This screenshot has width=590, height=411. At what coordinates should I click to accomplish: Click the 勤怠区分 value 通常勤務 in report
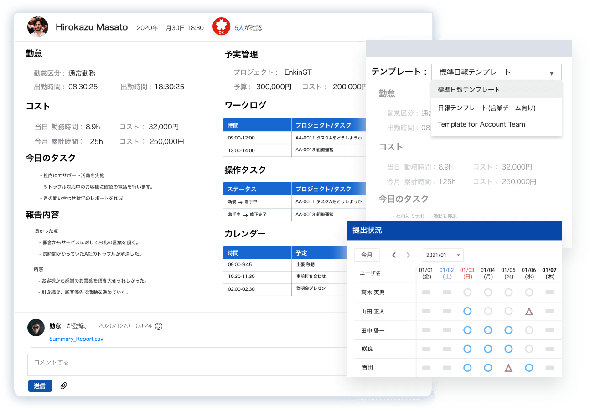(82, 73)
